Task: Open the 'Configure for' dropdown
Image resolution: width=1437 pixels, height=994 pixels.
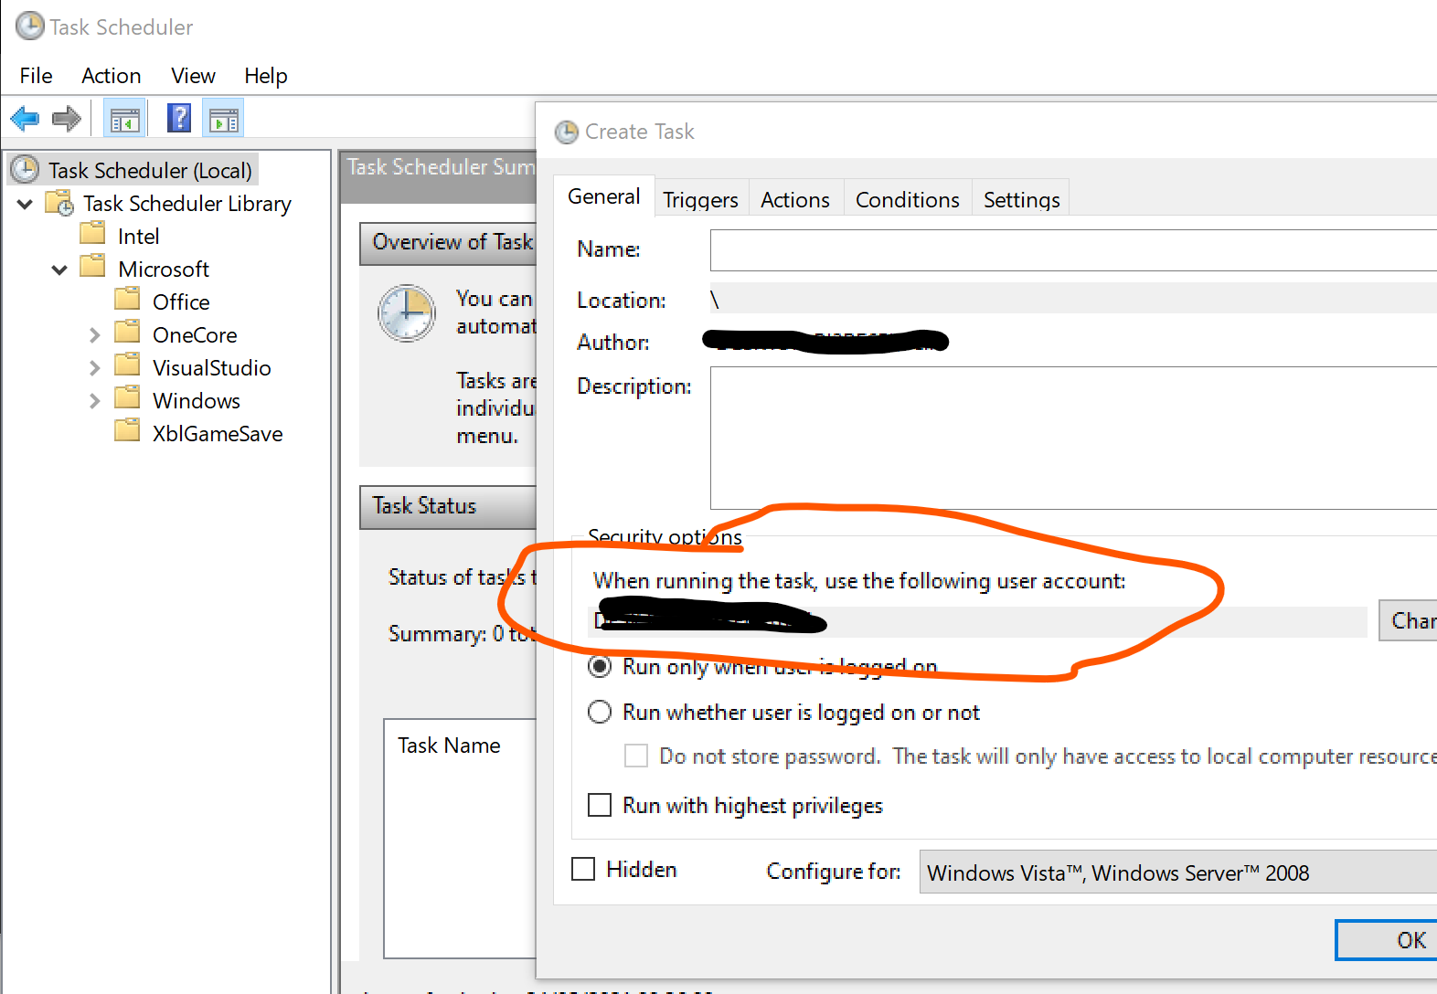Action: point(1177,872)
